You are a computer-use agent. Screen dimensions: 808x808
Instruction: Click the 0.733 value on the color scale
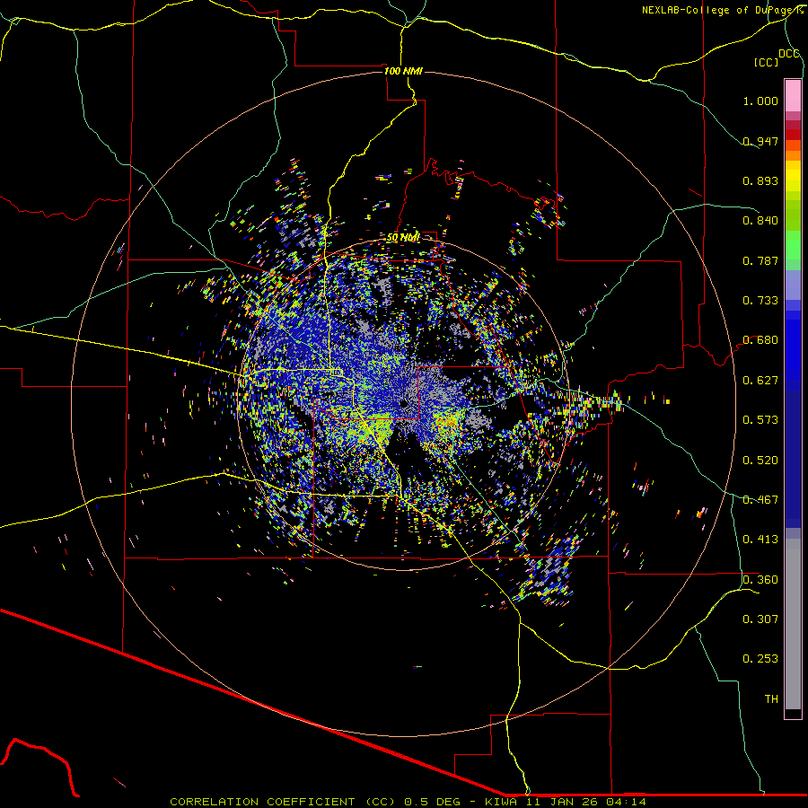click(760, 301)
